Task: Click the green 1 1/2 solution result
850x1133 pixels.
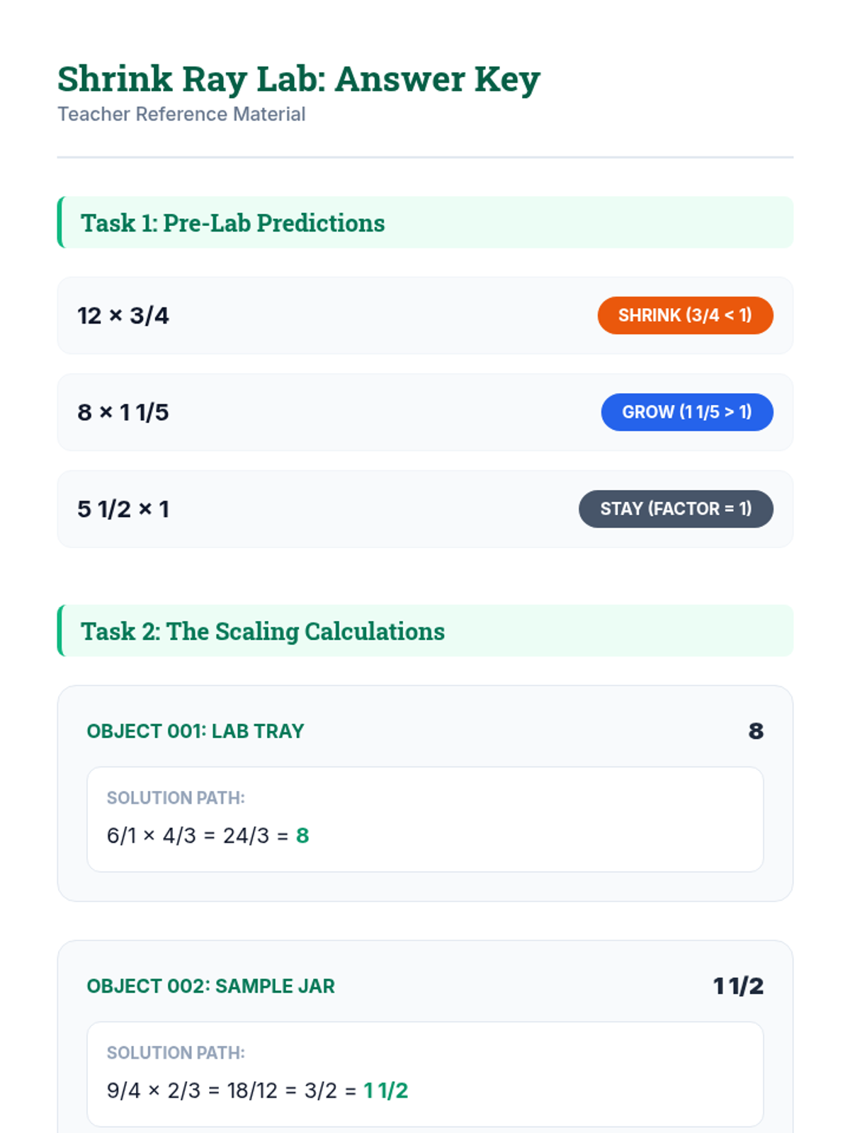Action: pyautogui.click(x=386, y=1091)
